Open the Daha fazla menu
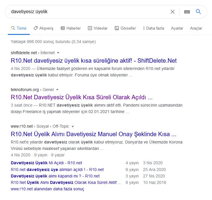 pyautogui.click(x=154, y=28)
